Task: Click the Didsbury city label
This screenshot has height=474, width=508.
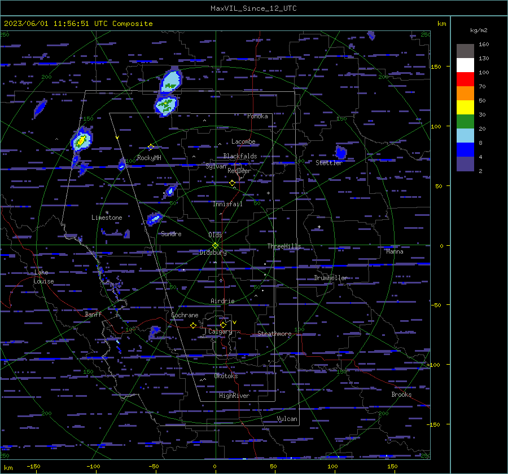Action: point(213,252)
